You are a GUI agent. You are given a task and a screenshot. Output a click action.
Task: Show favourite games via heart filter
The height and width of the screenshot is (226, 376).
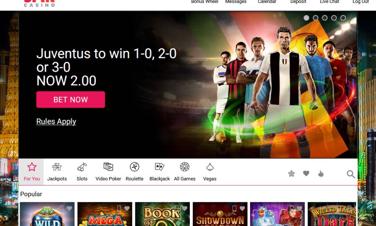tap(306, 173)
